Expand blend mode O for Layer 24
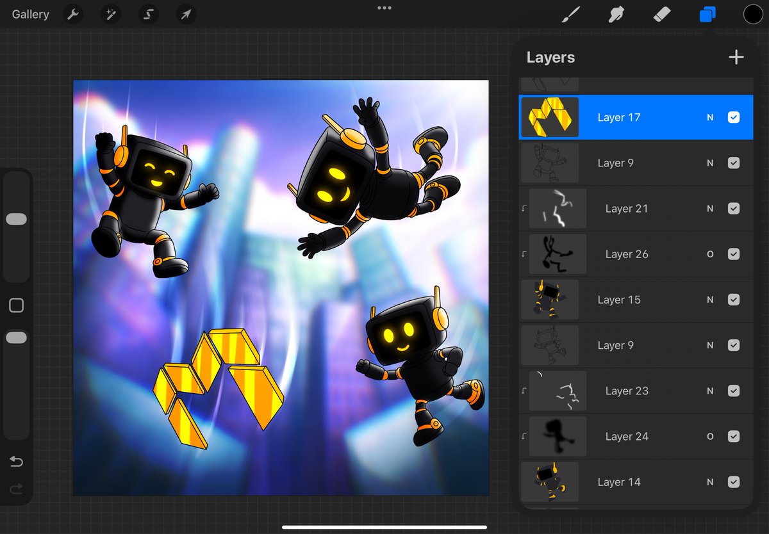769x534 pixels. [710, 436]
